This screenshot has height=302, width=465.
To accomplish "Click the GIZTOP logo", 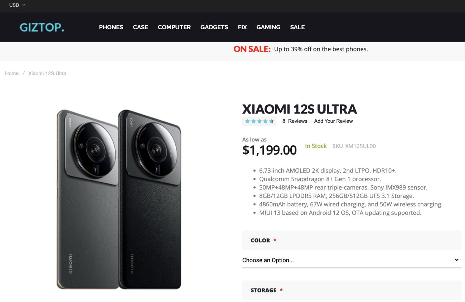I will tap(42, 27).
